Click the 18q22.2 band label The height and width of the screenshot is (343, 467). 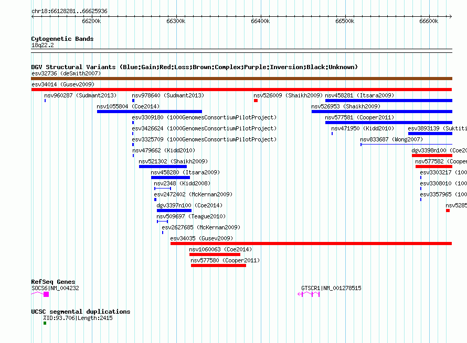click(43, 45)
